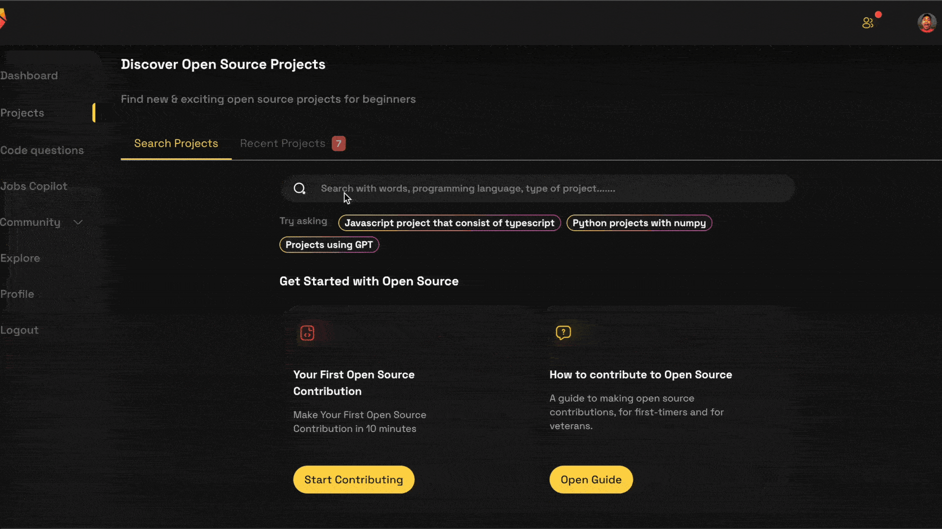Select the Javascript typescript project suggestion
This screenshot has height=529, width=942.
449,223
